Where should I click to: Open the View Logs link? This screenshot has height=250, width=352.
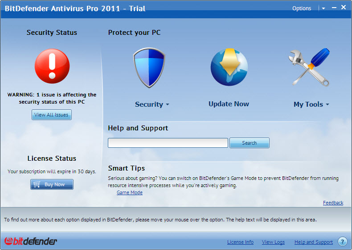[x=273, y=242]
